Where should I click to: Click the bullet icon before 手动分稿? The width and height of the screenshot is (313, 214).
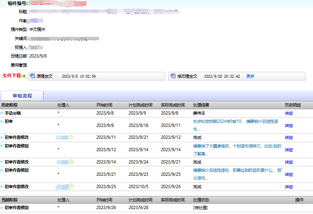pyautogui.click(x=2, y=113)
